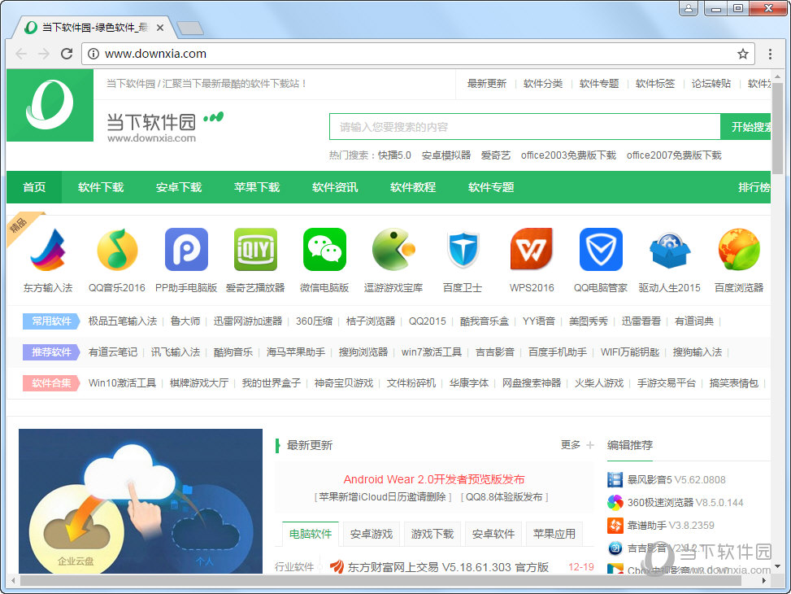Open the 百度浏览器 globe icon
Image resolution: width=791 pixels, height=594 pixels.
point(737,249)
